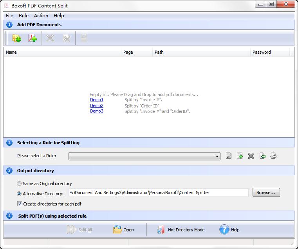
Task: Click the Browse... button
Action: [x=266, y=193]
